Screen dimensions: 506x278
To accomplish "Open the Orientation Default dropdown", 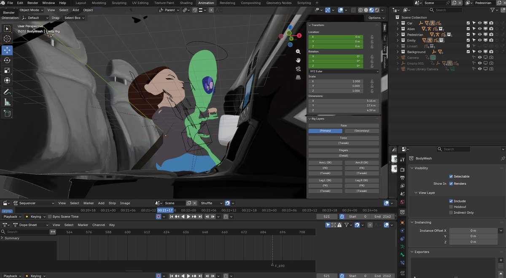I will [x=36, y=18].
